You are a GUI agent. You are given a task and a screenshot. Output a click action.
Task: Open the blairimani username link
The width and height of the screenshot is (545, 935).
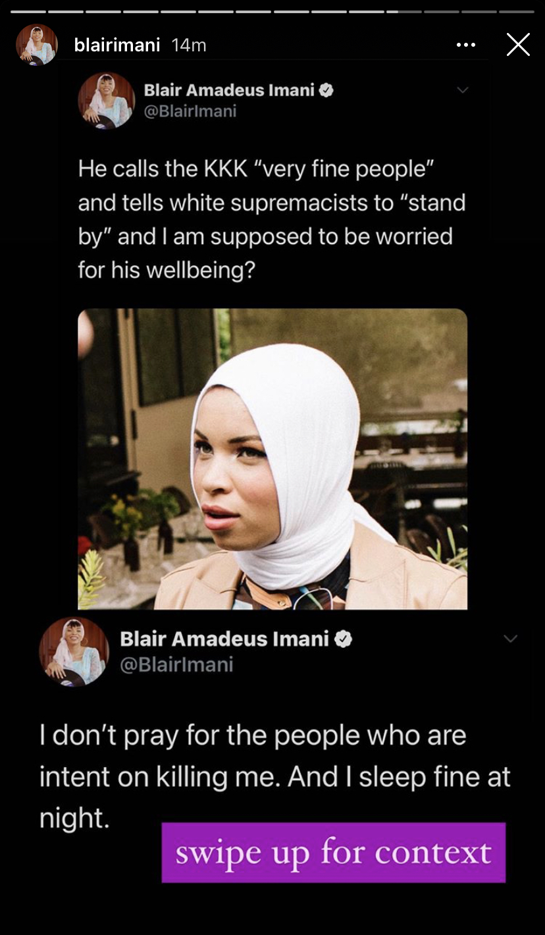[x=117, y=45]
